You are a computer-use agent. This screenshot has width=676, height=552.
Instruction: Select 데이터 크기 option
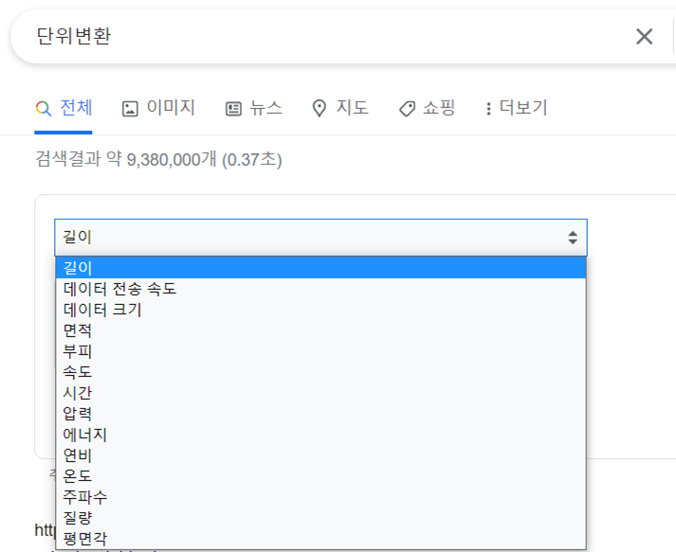(320, 310)
